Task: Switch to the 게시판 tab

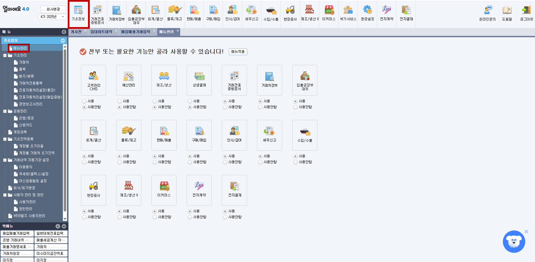Action: point(76,32)
